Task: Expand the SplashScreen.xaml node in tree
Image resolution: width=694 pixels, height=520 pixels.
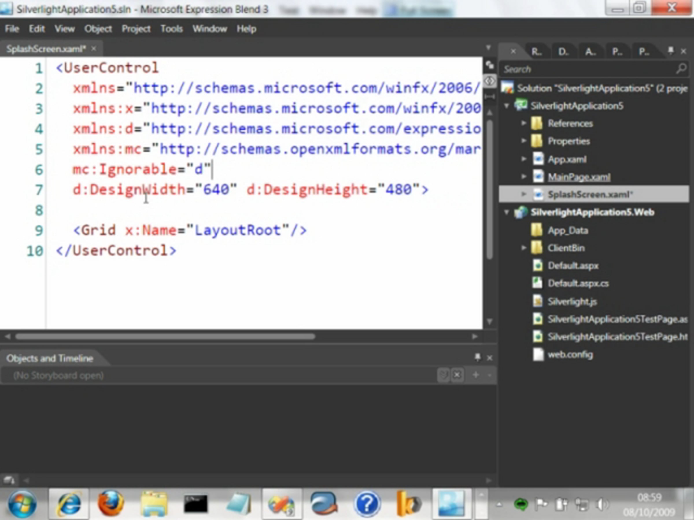Action: (x=523, y=194)
